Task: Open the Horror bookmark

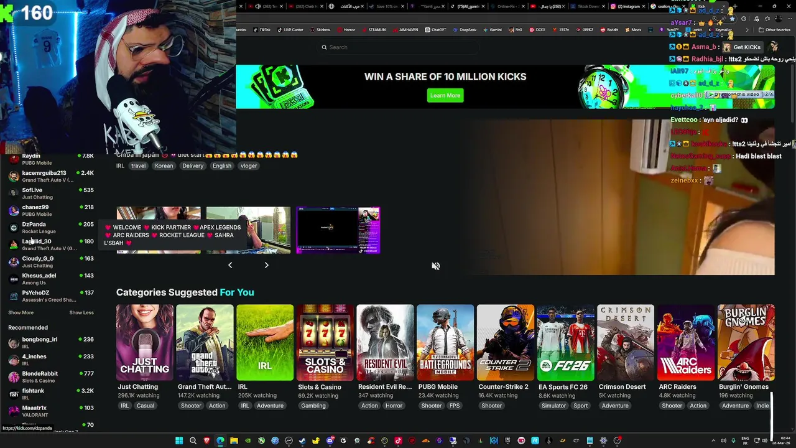Action: click(346, 30)
